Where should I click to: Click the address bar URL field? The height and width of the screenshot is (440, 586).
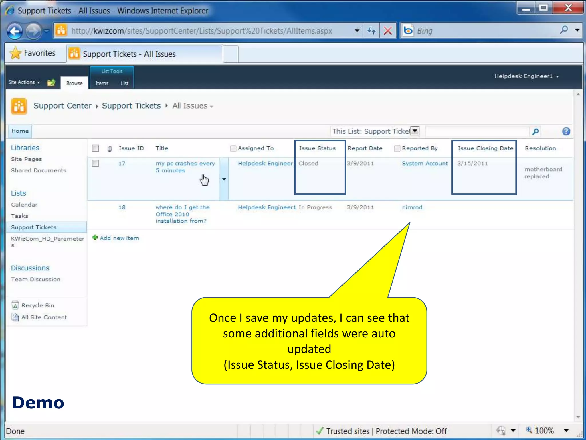201,31
